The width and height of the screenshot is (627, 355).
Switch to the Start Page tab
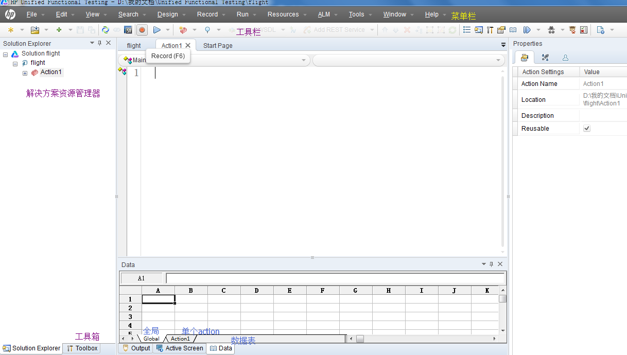[218, 45]
